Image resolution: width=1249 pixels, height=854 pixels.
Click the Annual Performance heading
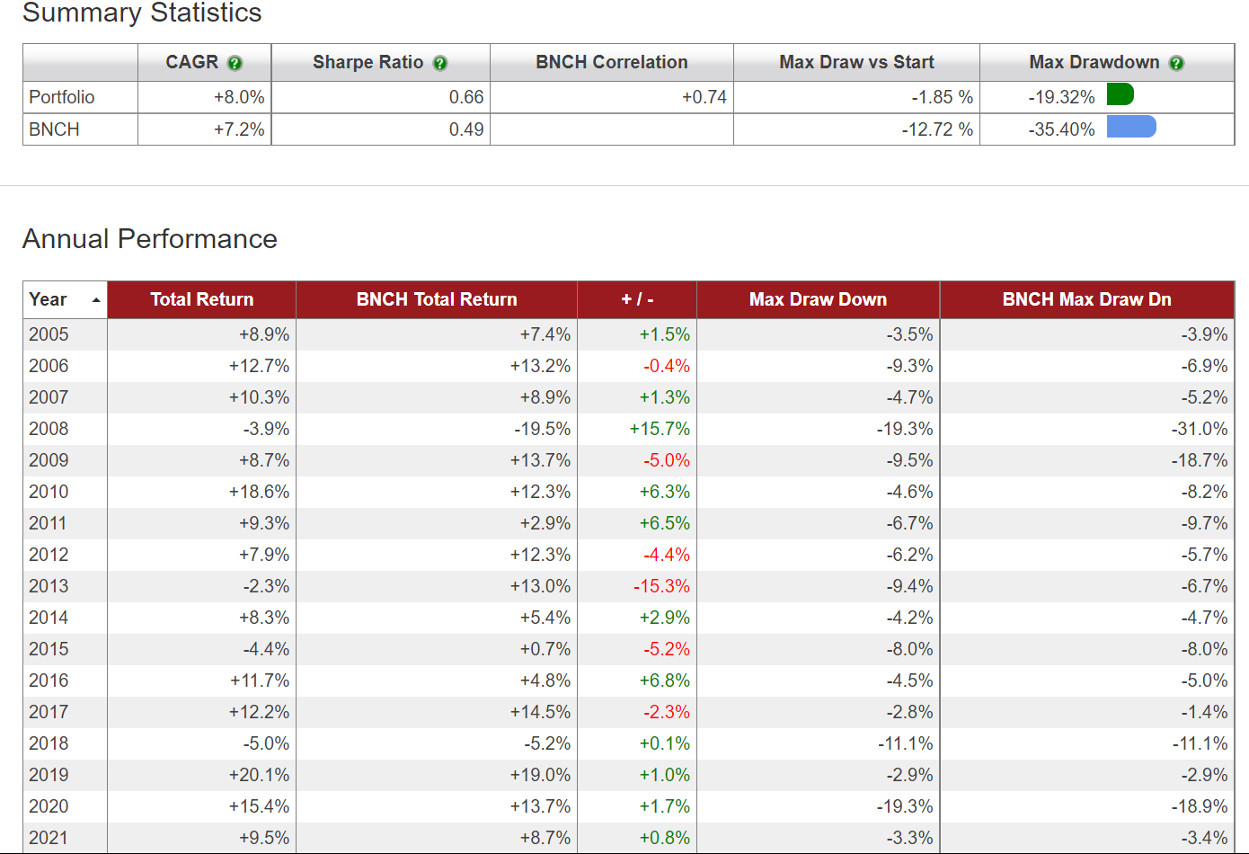click(x=150, y=239)
